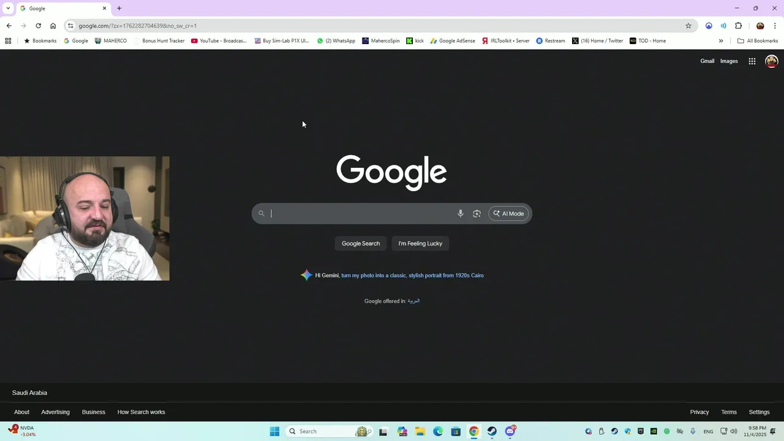This screenshot has width=784, height=441.
Task: Click Google Search button
Action: coord(361,244)
